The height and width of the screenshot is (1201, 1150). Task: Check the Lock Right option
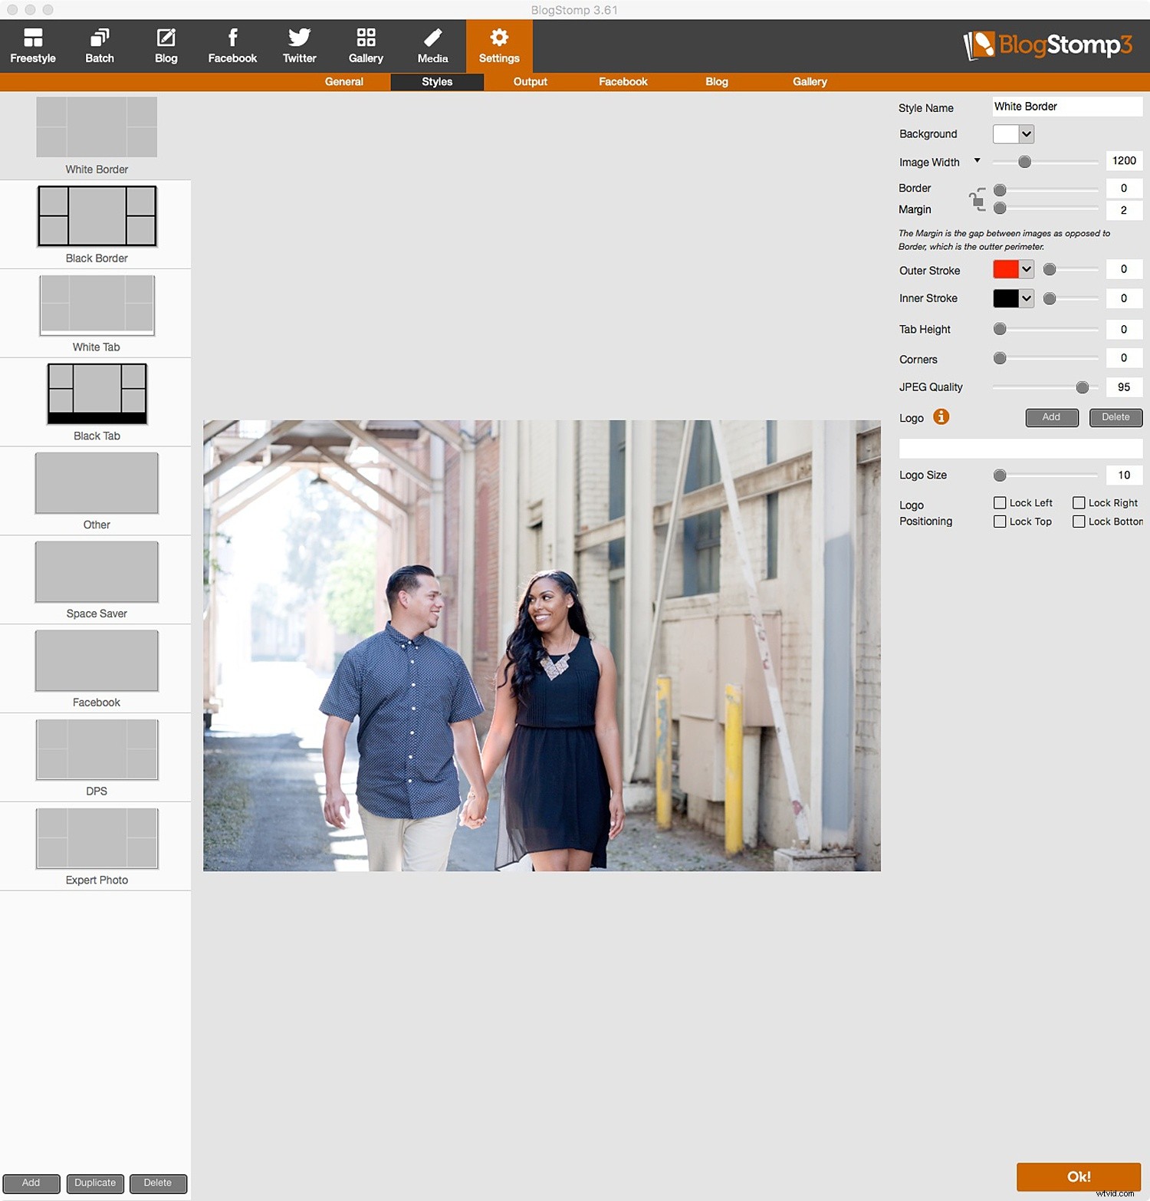click(x=1079, y=502)
